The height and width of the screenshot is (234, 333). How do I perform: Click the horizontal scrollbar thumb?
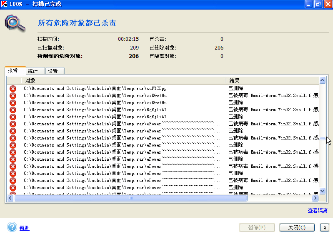click(x=131, y=198)
